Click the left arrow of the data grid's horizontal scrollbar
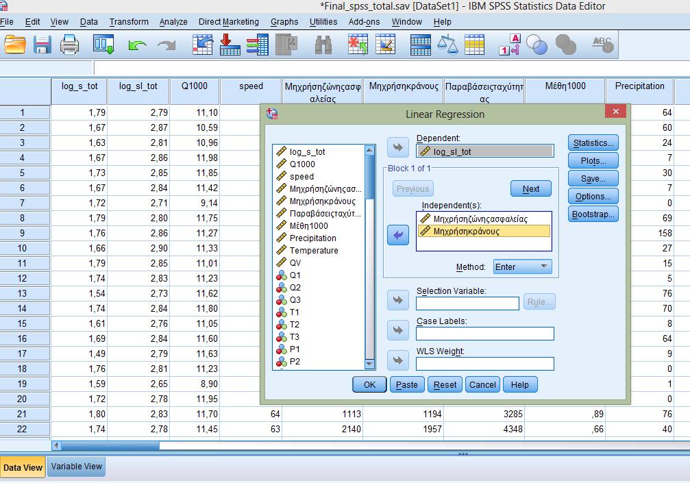This screenshot has width=690, height=483. point(56,445)
